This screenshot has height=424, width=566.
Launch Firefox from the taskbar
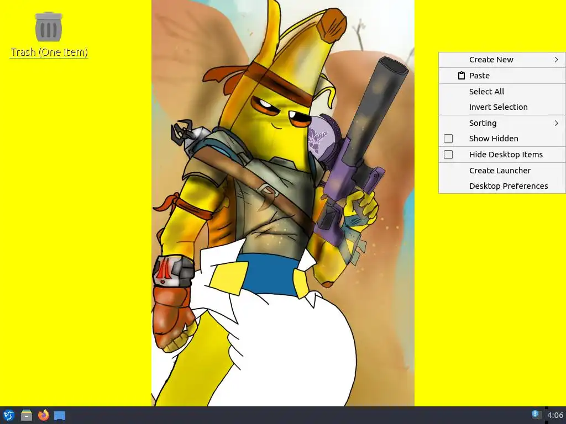point(44,415)
